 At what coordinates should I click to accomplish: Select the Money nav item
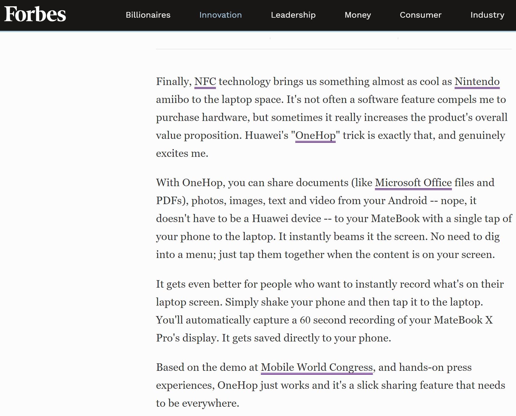coord(358,15)
